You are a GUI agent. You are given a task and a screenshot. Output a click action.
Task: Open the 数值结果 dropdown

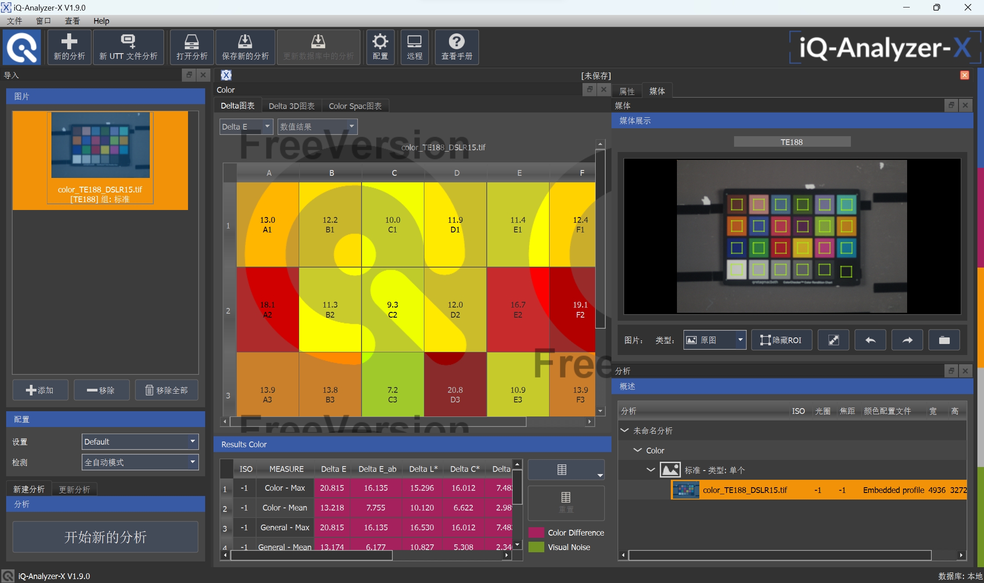tap(318, 127)
